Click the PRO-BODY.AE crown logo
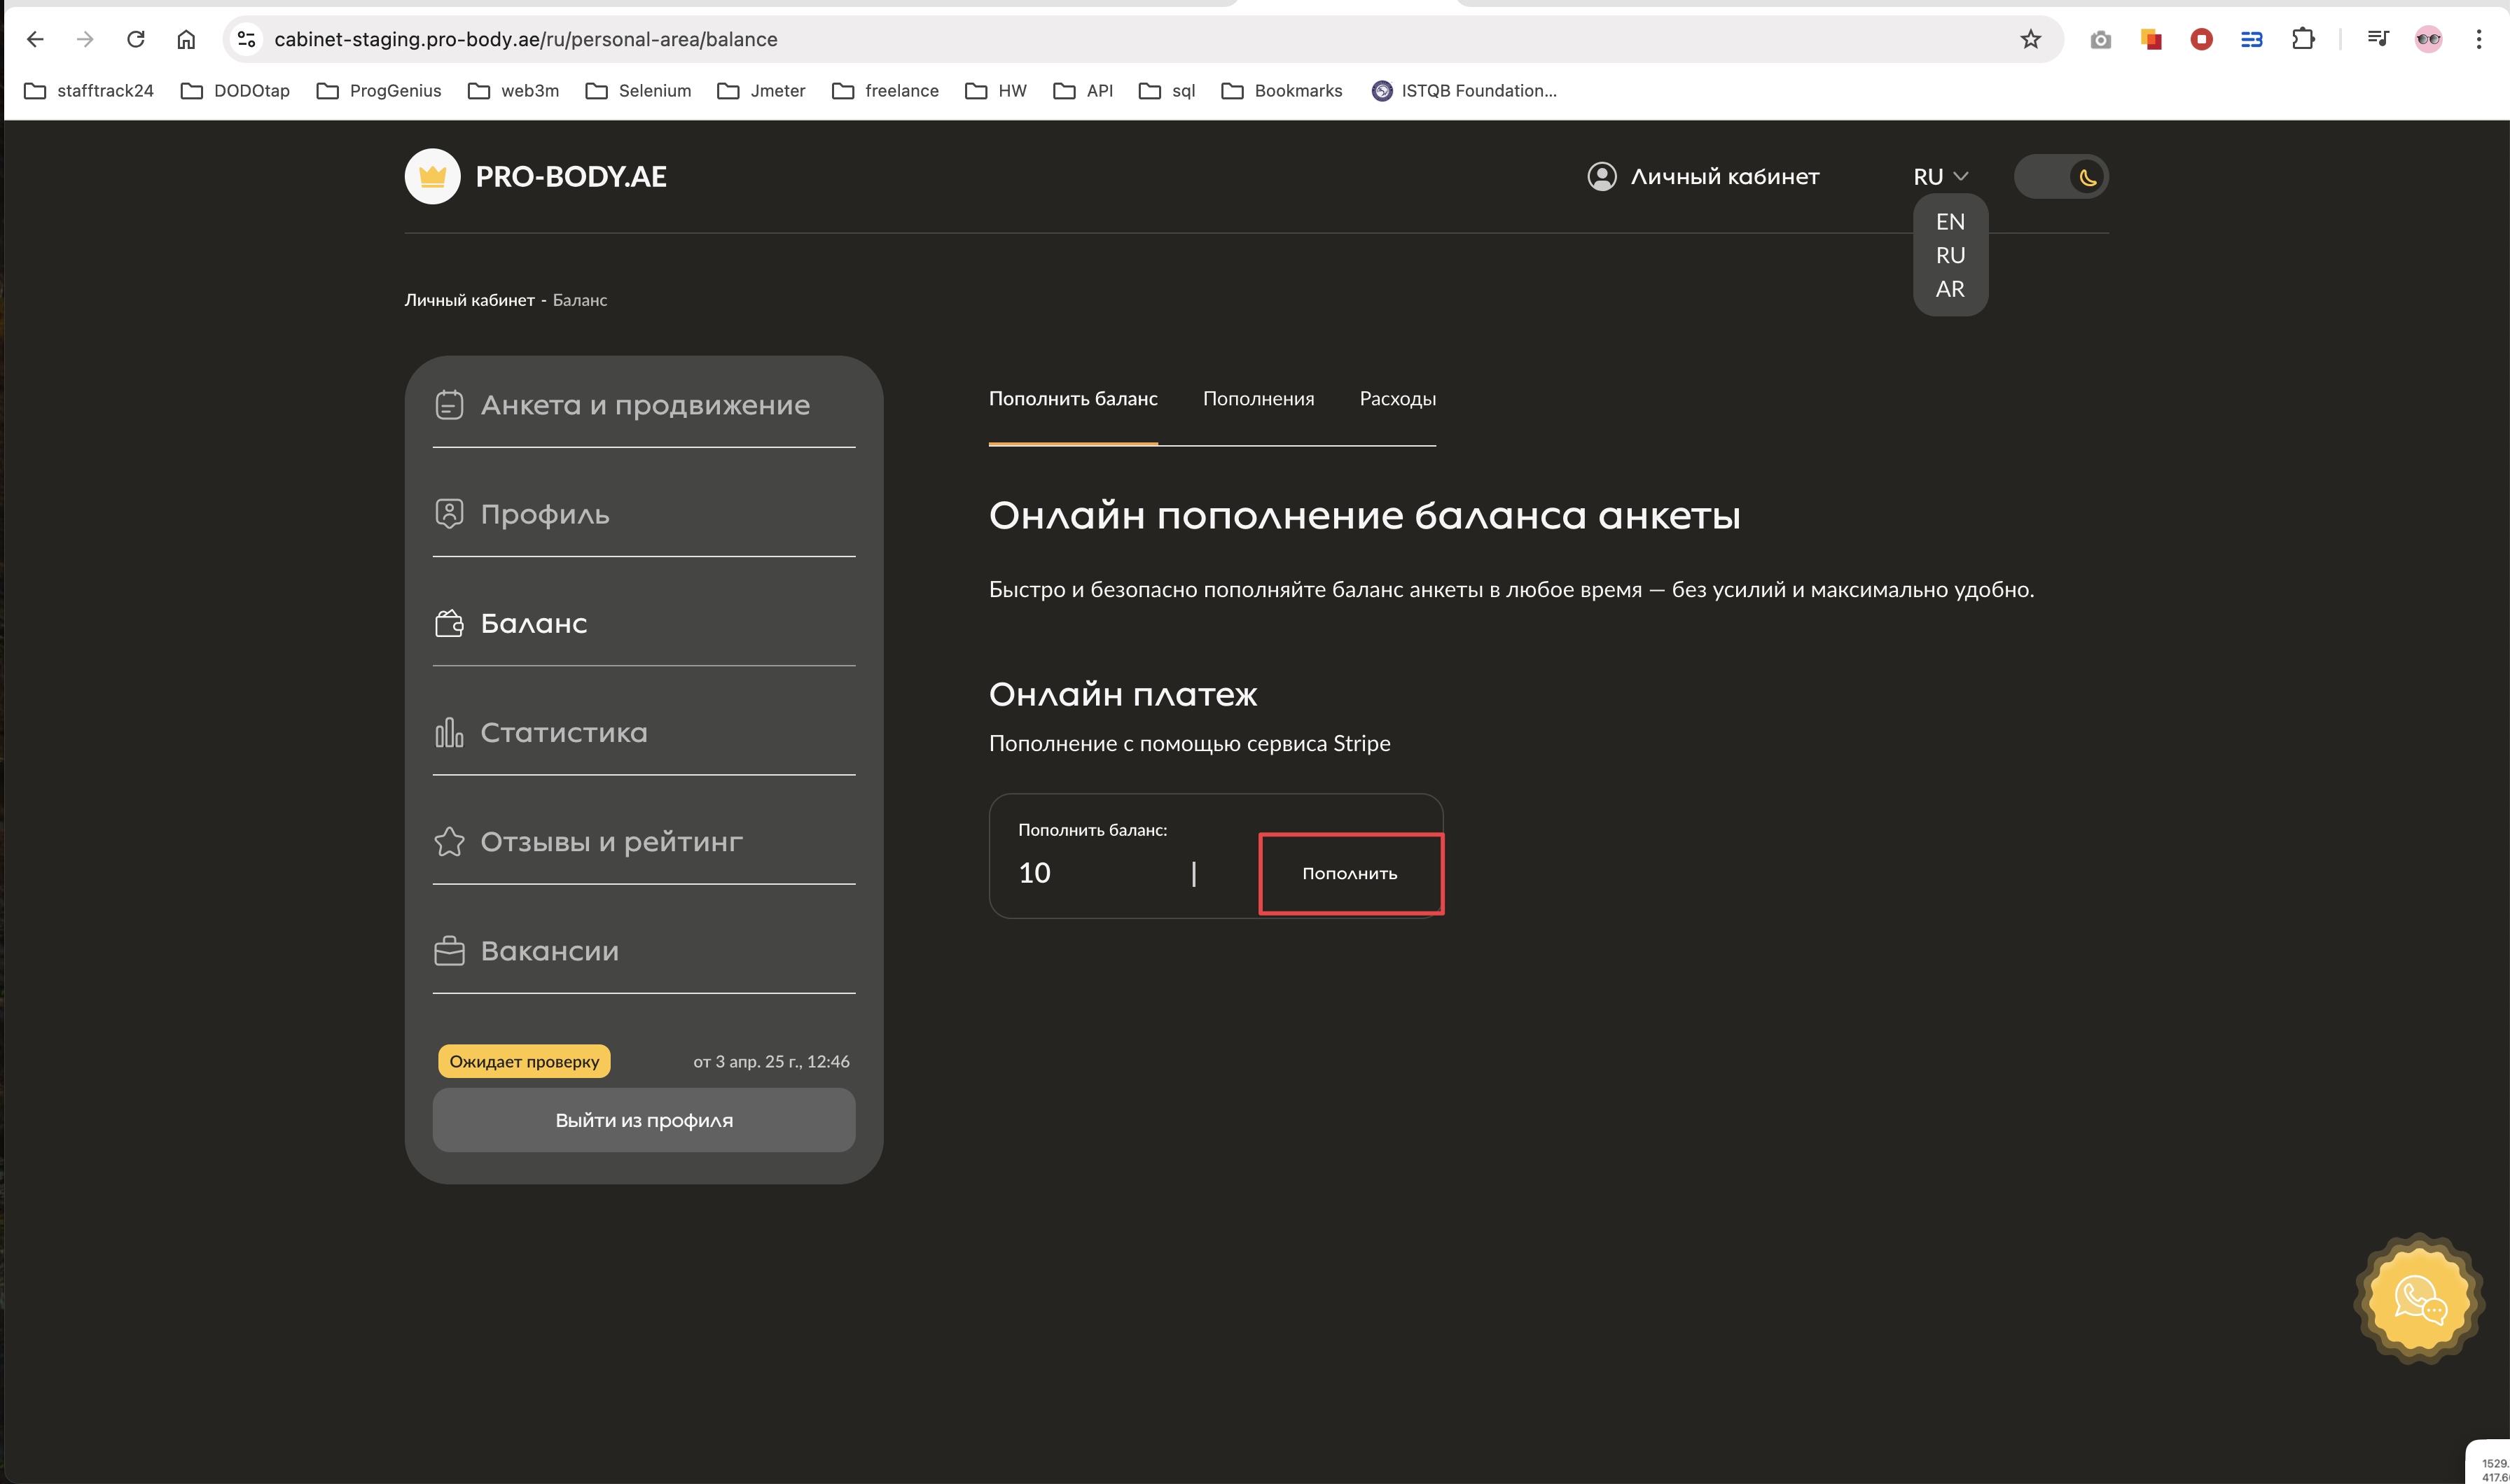2510x1484 pixels. coord(432,176)
